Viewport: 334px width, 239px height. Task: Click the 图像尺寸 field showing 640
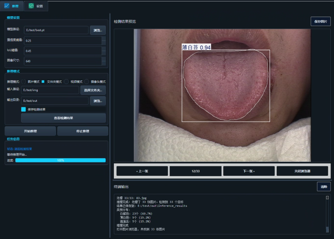[63, 61]
